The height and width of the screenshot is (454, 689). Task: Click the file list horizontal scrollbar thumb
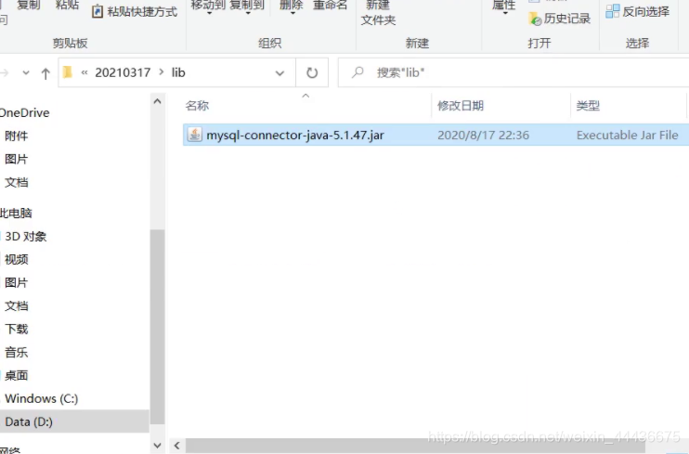[x=415, y=446]
